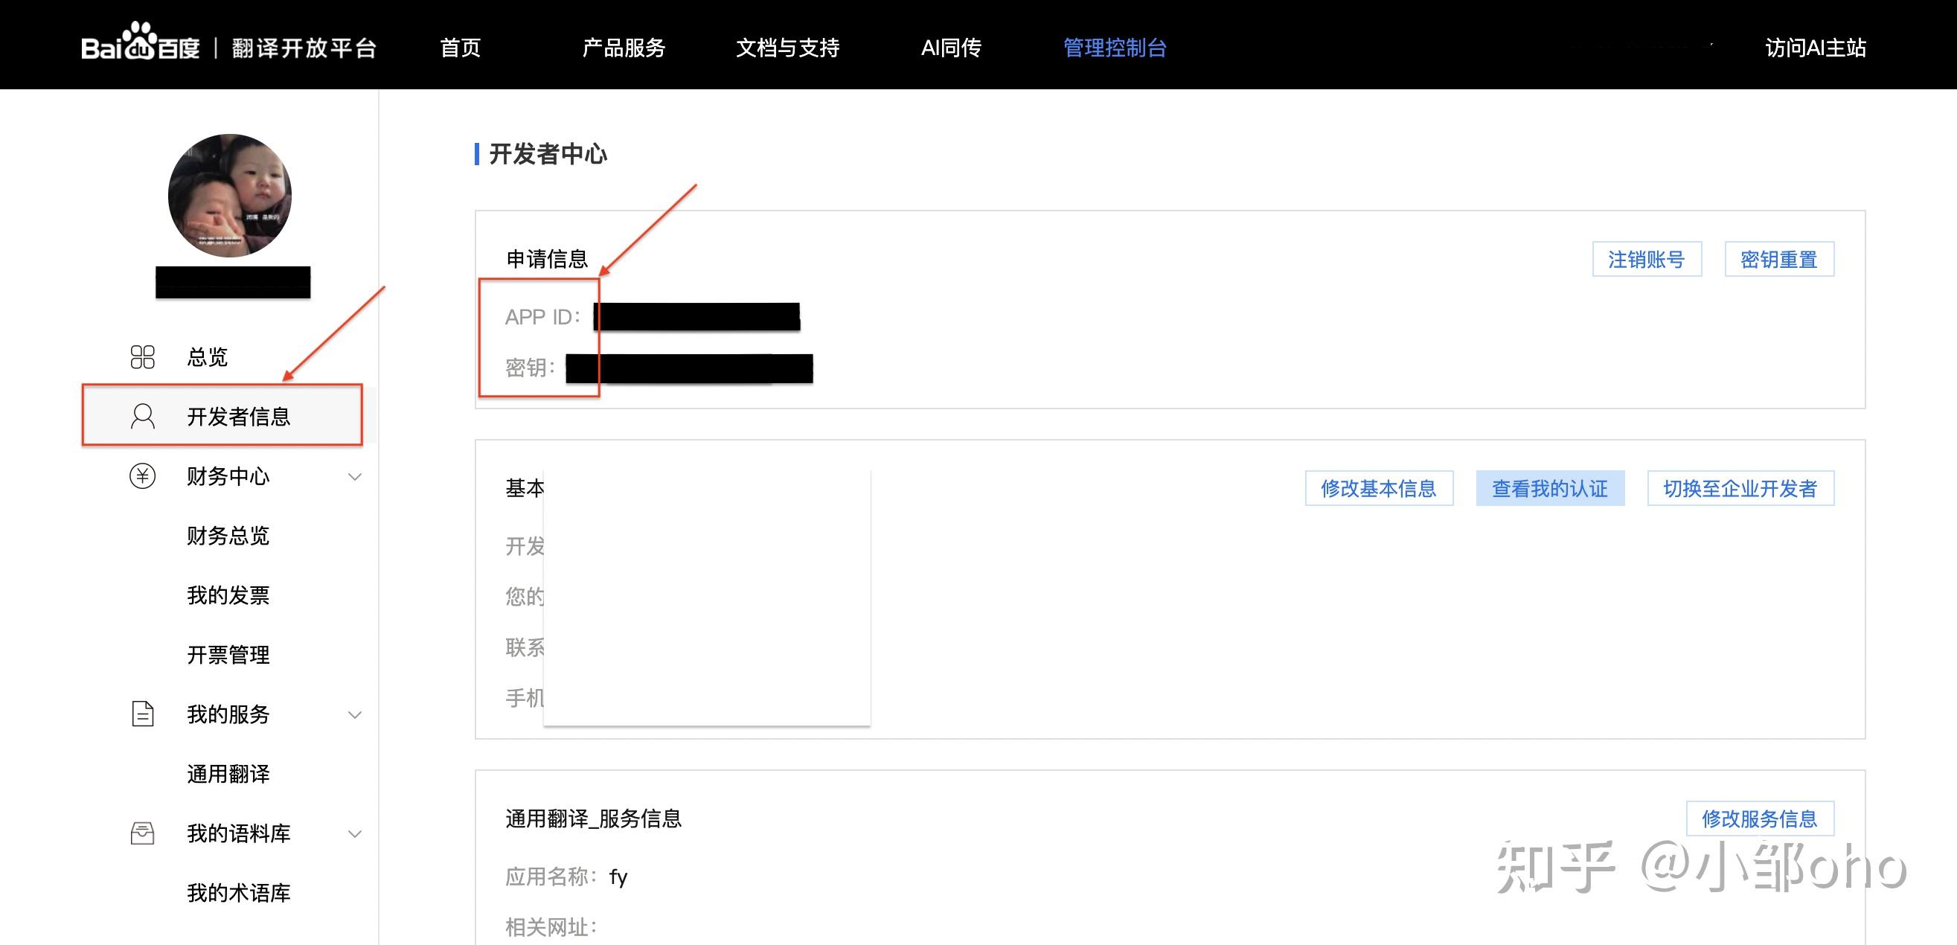Click 查看我的认证 button
1957x945 pixels.
[1549, 488]
